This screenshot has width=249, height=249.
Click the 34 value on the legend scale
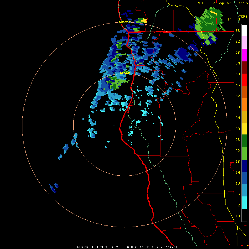click(x=238, y=118)
